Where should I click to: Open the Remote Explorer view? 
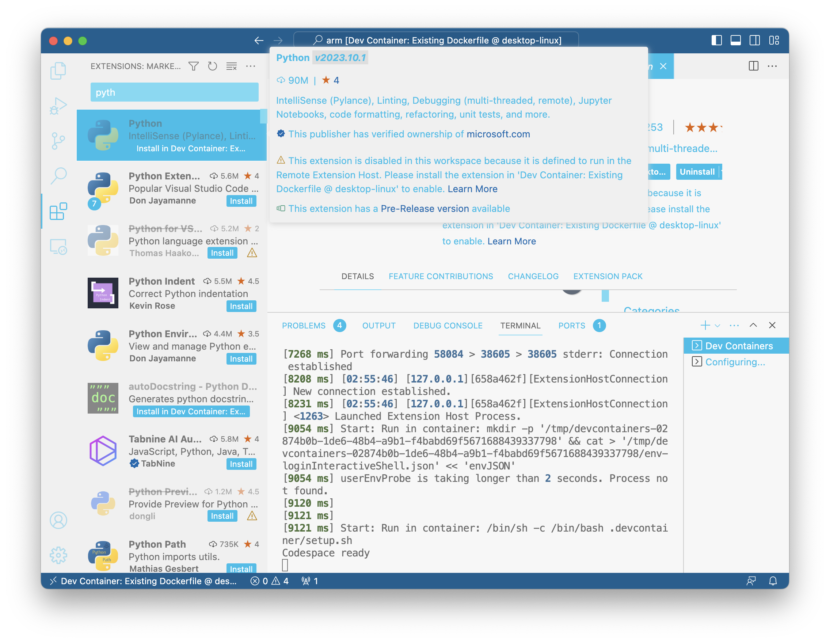click(x=58, y=247)
